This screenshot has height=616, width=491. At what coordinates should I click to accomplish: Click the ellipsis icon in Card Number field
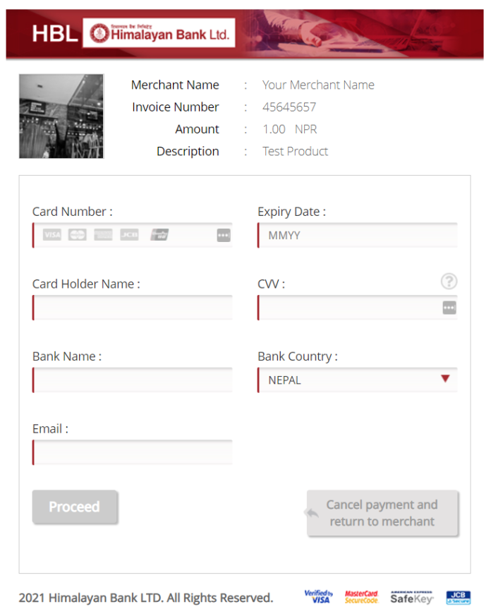pos(224,236)
